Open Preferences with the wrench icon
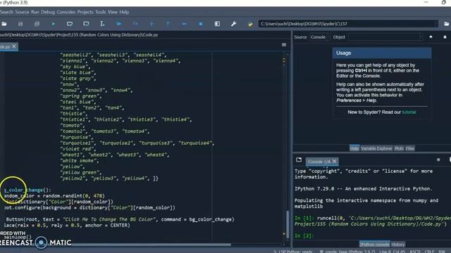The height and width of the screenshot is (253, 451). click(233, 24)
